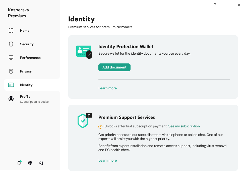Screen dimensions: 246x179
Task: Open Learn more under Premium Support Services
Action: tap(107, 160)
